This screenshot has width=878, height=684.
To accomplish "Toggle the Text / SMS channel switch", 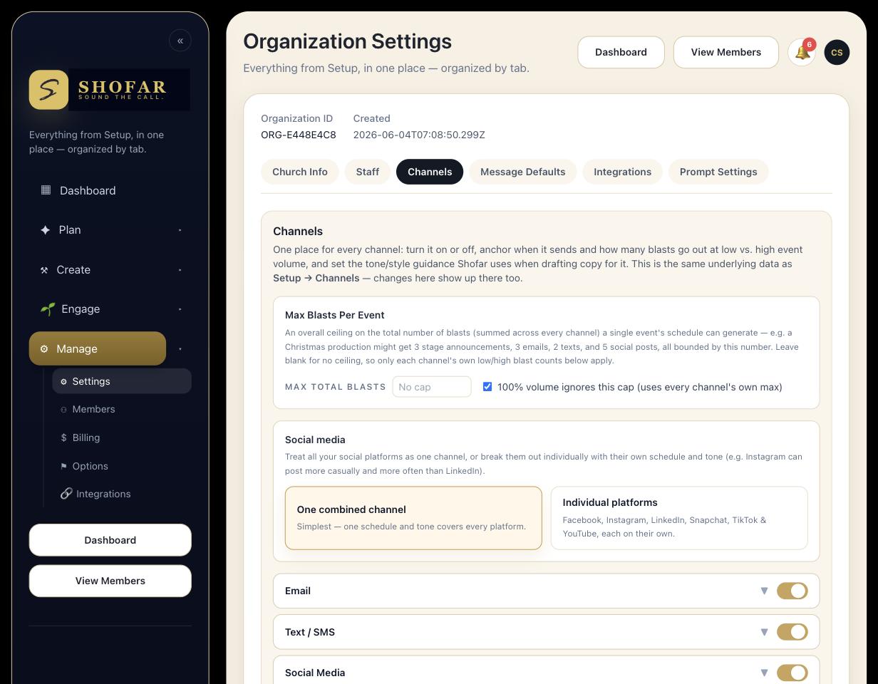I will (792, 632).
